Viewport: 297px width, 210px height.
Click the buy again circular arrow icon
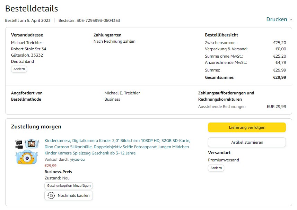tap(52, 195)
